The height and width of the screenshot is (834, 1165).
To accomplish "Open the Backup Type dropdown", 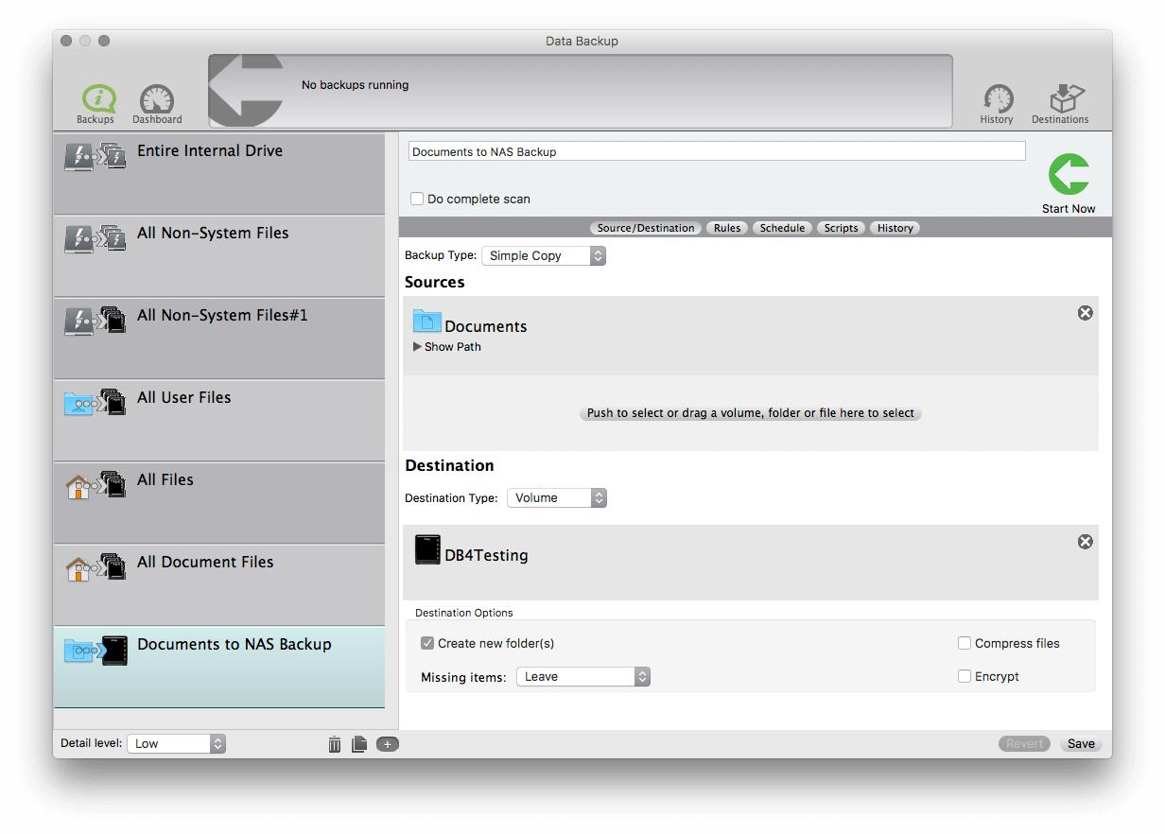I will click(544, 255).
